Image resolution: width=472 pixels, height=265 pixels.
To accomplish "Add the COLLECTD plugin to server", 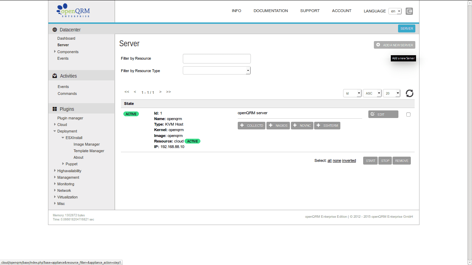I will point(252,126).
